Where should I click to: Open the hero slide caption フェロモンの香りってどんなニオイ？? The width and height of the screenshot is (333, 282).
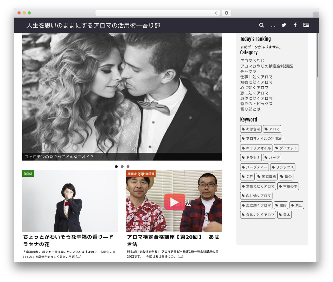pyautogui.click(x=59, y=157)
